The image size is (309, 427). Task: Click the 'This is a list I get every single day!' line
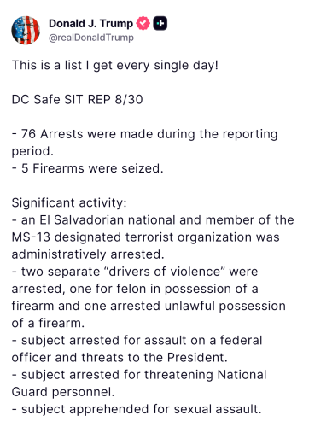pos(115,65)
